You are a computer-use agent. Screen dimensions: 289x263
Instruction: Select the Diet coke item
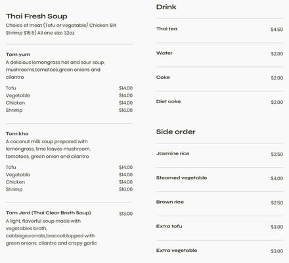pyautogui.click(x=219, y=102)
